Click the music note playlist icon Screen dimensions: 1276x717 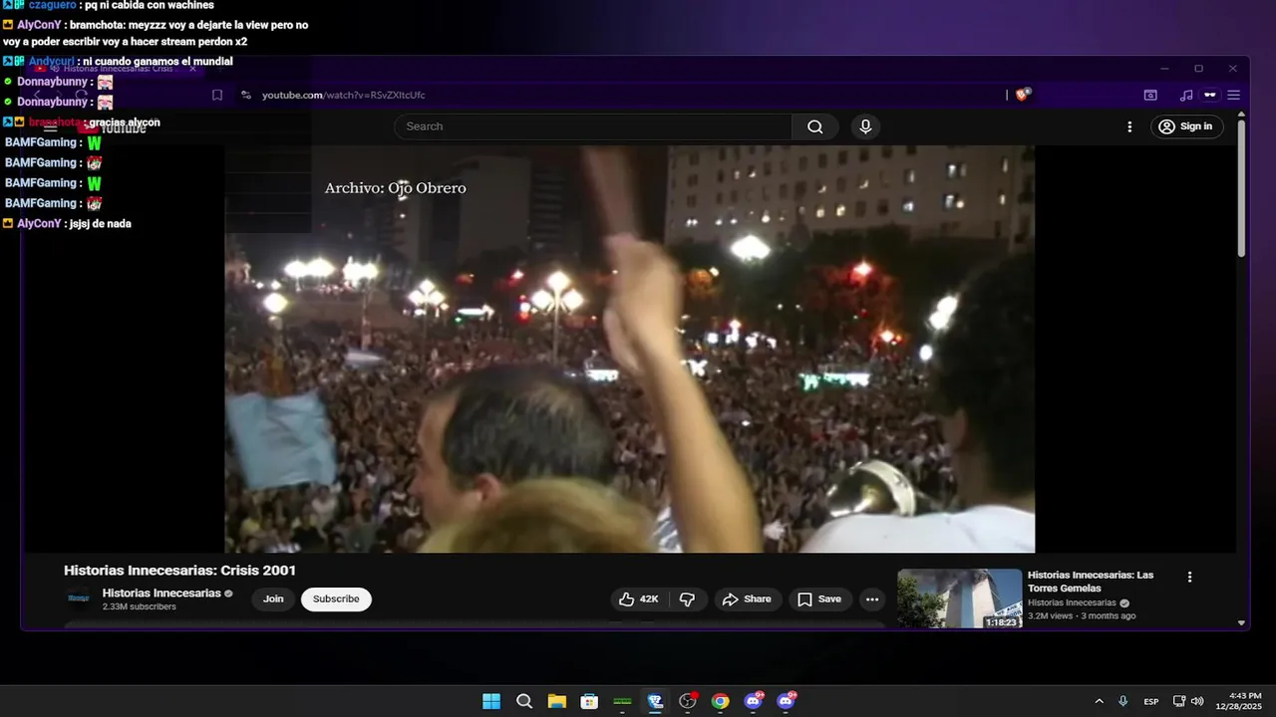1186,95
